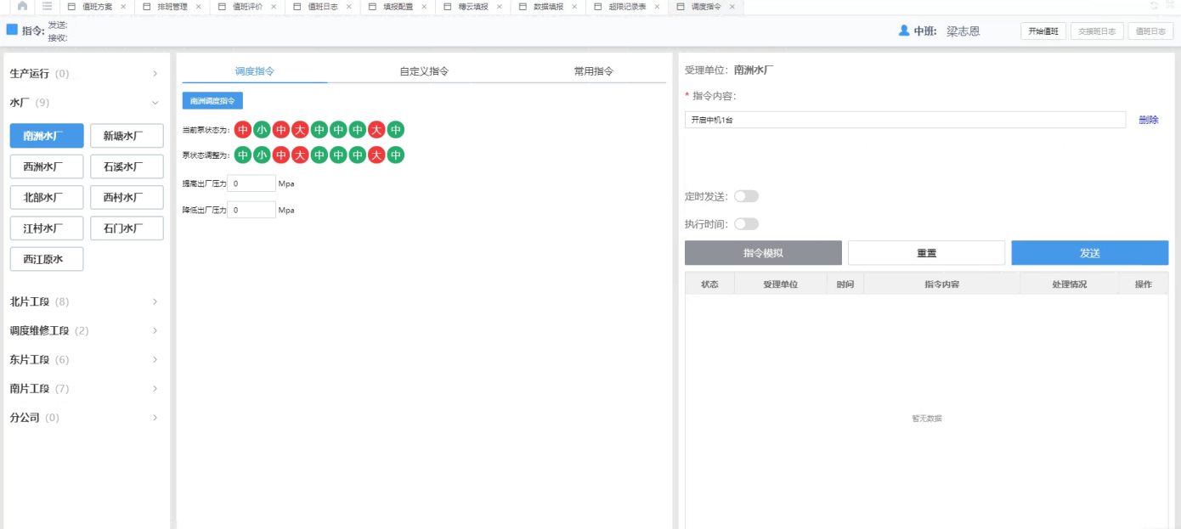Image resolution: width=1181 pixels, height=529 pixels.
Task: Close the 值班方案 tab
Action: [x=123, y=7]
